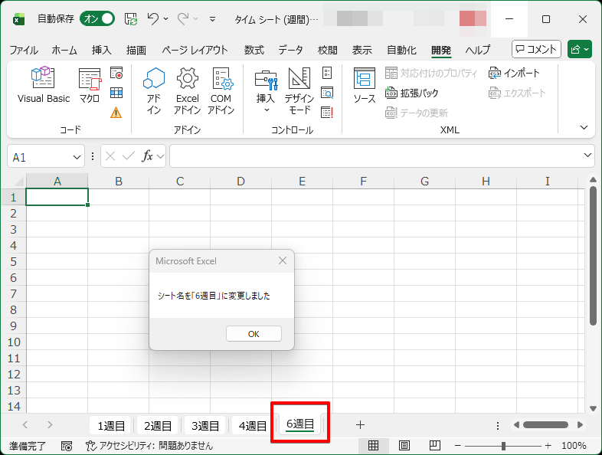Expand the formula bar
The image size is (602, 455).
587,155
